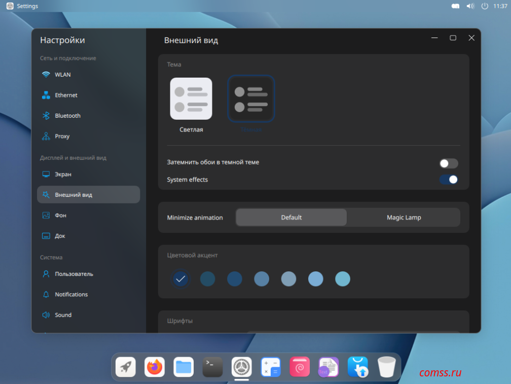This screenshot has width=511, height=384.
Task: Turn off System effects switch
Action: (x=449, y=179)
